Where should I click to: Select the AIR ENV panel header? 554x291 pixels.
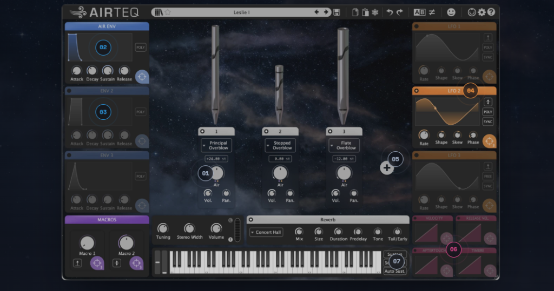pyautogui.click(x=107, y=26)
